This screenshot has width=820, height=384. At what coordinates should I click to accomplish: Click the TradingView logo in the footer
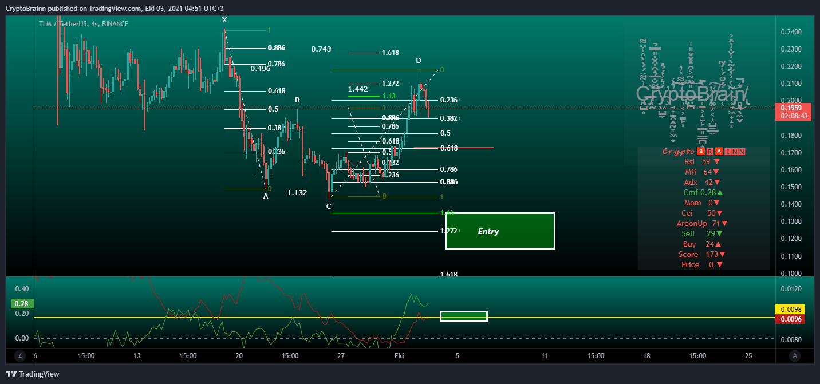33,374
